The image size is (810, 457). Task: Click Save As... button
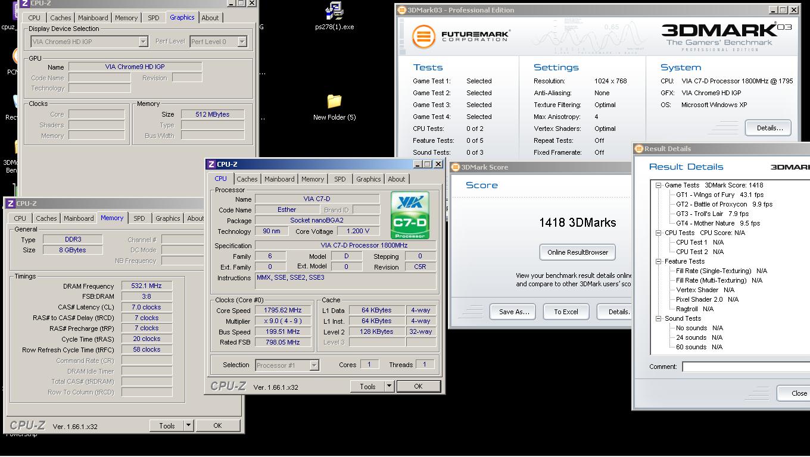(x=513, y=312)
